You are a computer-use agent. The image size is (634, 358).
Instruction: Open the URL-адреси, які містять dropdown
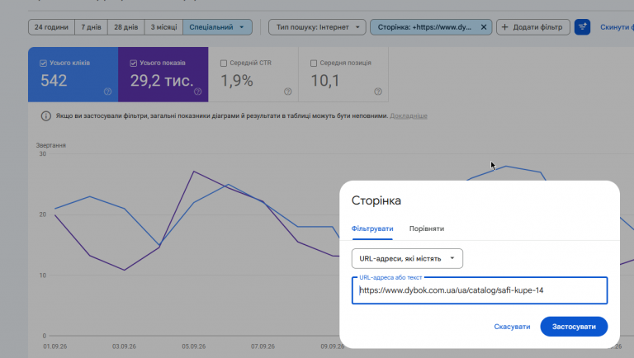[x=407, y=258]
